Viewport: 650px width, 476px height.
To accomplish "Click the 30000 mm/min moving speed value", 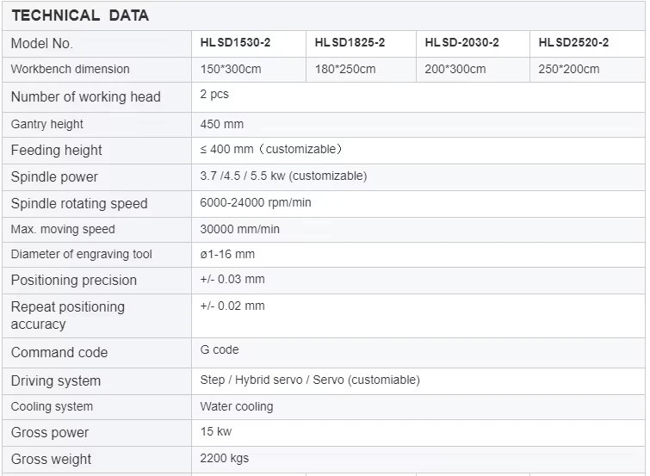I will 239,229.
